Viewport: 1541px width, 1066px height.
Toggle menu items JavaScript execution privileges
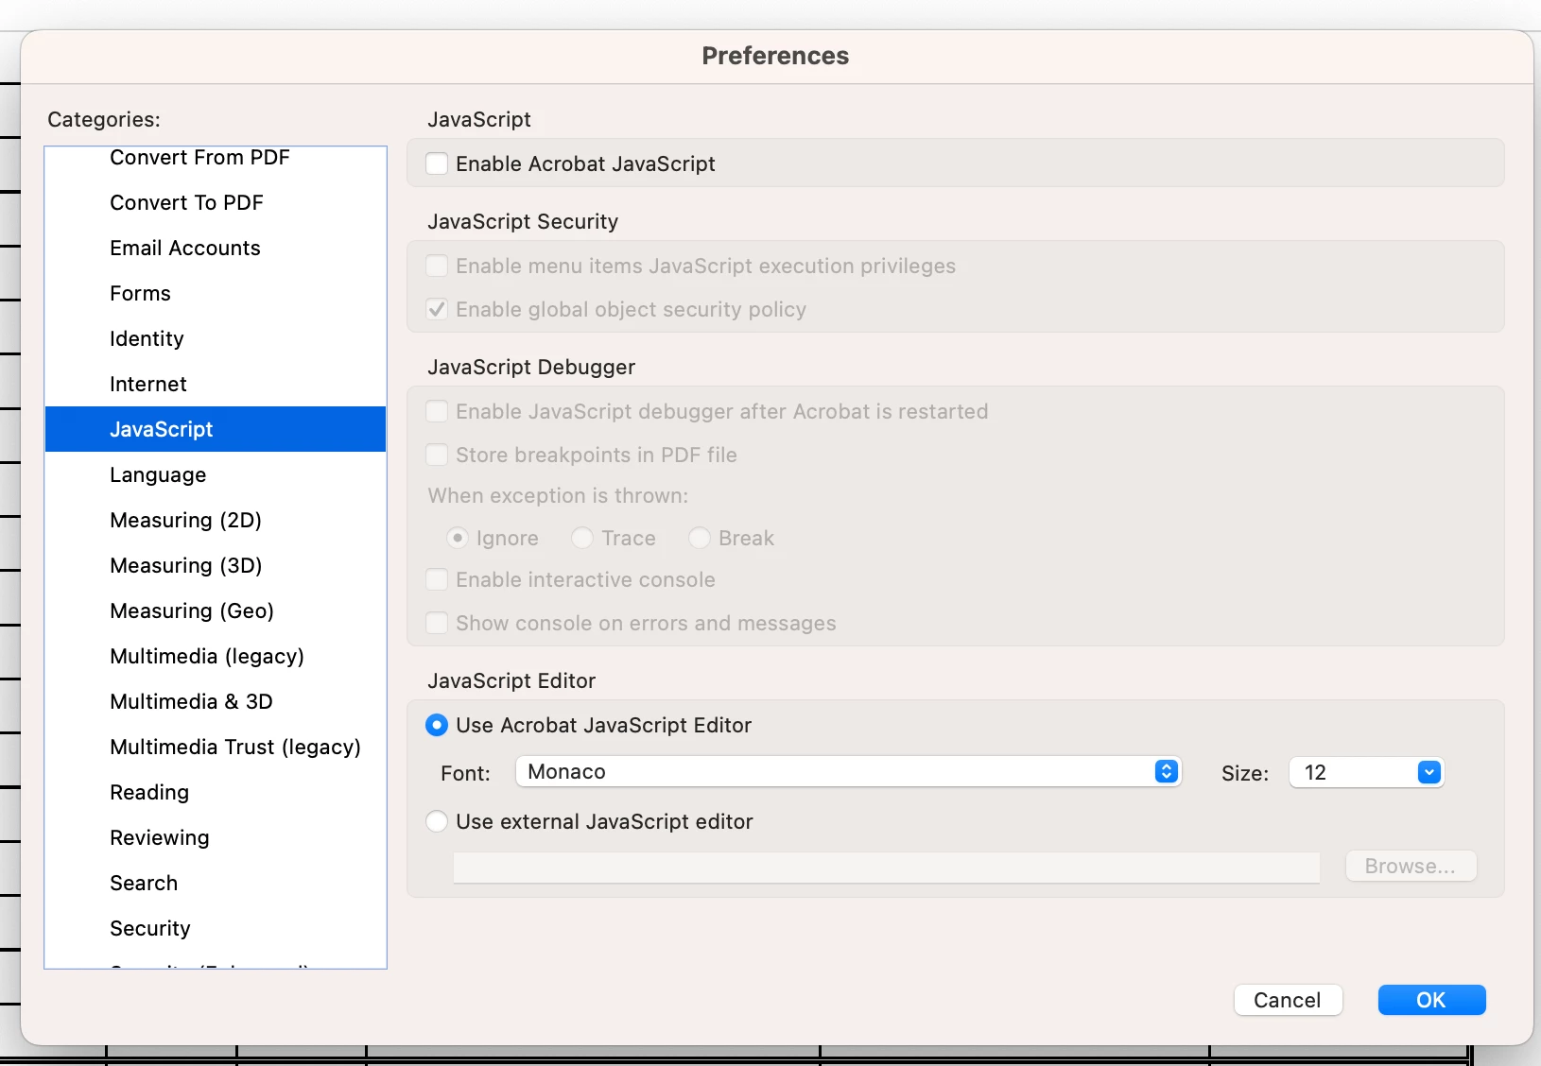[437, 266]
